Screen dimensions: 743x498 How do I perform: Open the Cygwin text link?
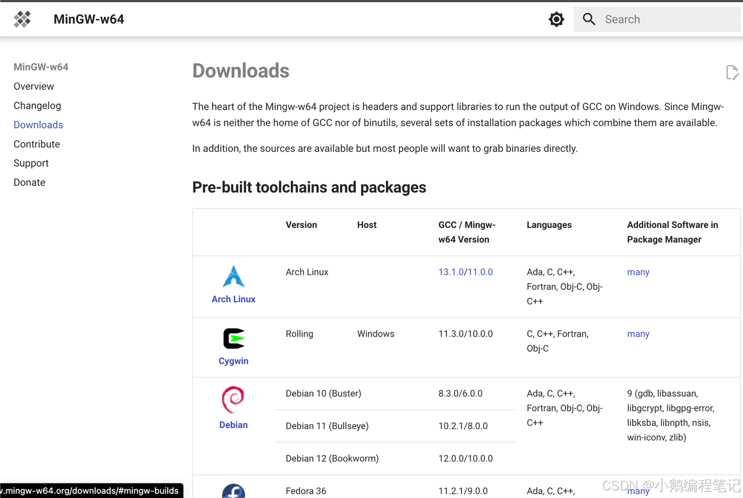click(233, 361)
